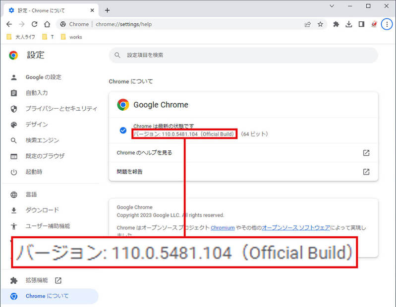Open the Chrome three-dot menu

click(387, 24)
